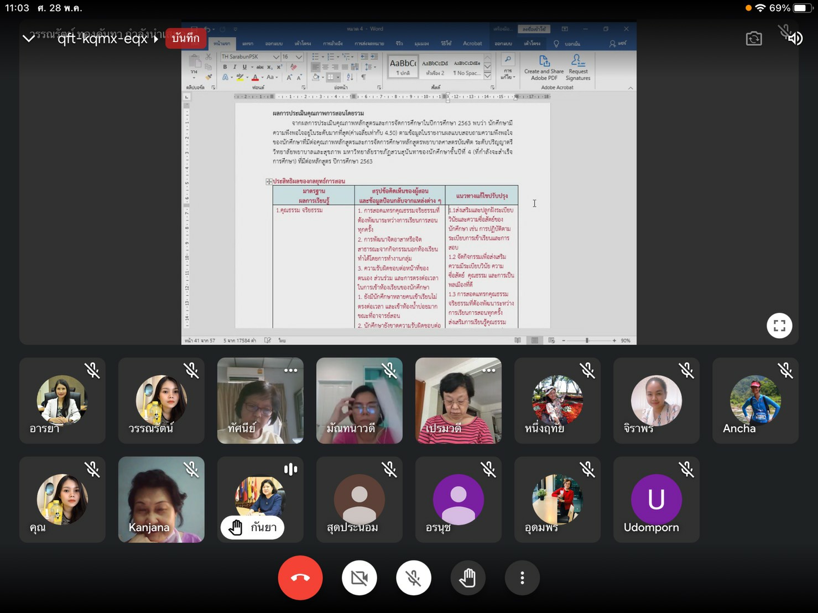Adjust the Word zoom slider at 90%
Viewport: 818px width, 613px height.
(587, 340)
